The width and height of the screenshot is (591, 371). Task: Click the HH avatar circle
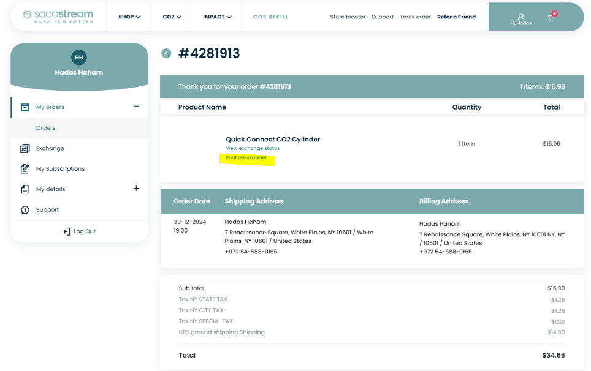pyautogui.click(x=78, y=57)
